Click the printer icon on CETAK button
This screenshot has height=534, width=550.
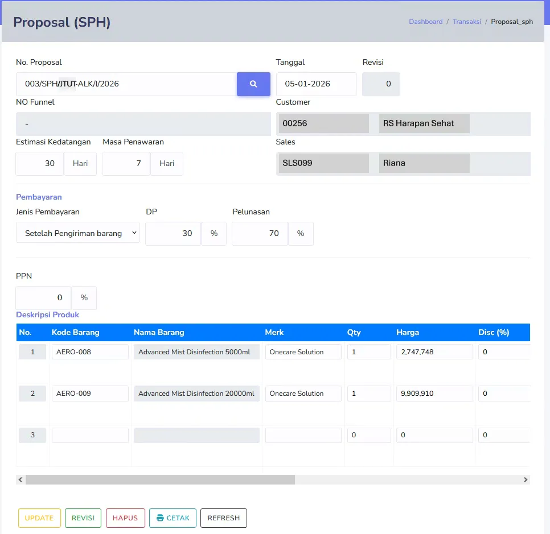tap(160, 518)
